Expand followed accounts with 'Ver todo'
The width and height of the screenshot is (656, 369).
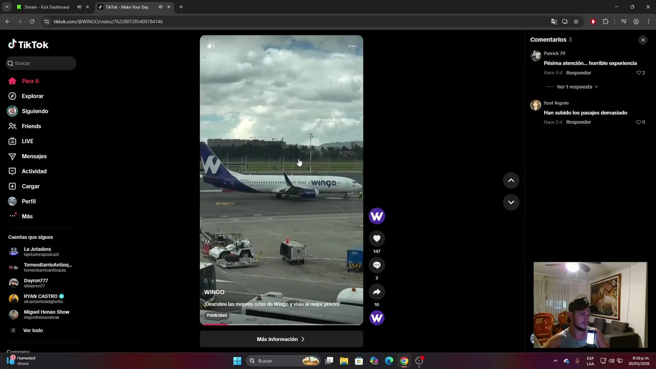click(27, 331)
